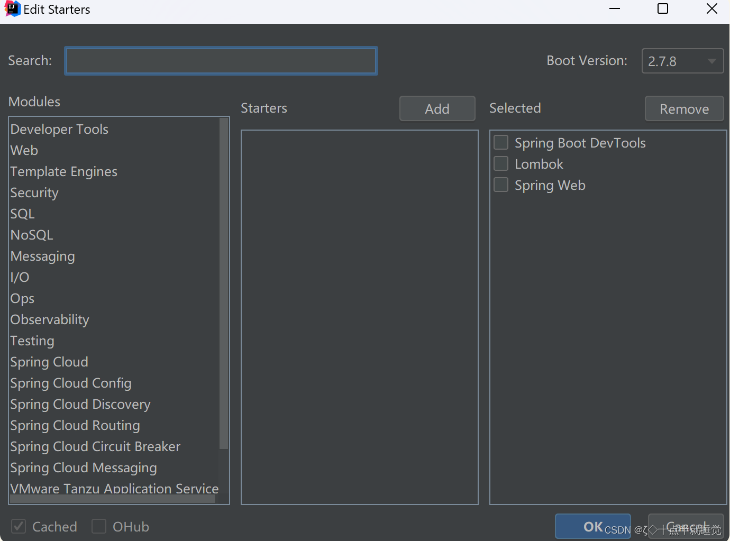Click the Lombok label in Selected
Image resolution: width=730 pixels, height=541 pixels.
click(x=539, y=164)
